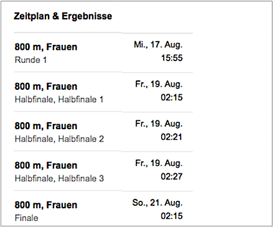Select the "Runde 1" subtitle text
Image resolution: width=274 pixels, height=227 pixels.
tap(31, 60)
